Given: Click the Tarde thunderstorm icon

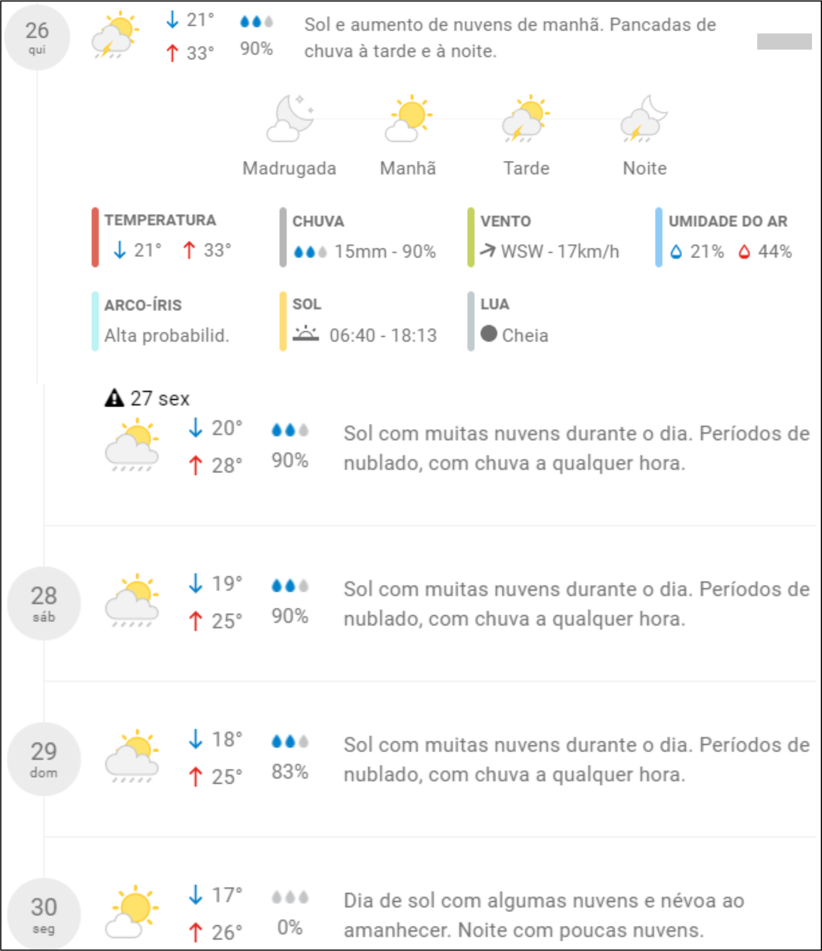Looking at the screenshot, I should 526,119.
